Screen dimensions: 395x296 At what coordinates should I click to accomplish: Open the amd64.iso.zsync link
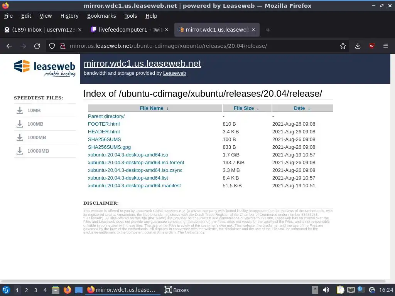click(x=135, y=170)
